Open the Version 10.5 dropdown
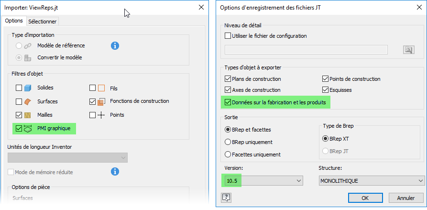427x210 pixels. (x=263, y=180)
